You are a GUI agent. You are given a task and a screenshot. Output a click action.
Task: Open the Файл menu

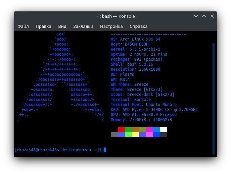23,26
